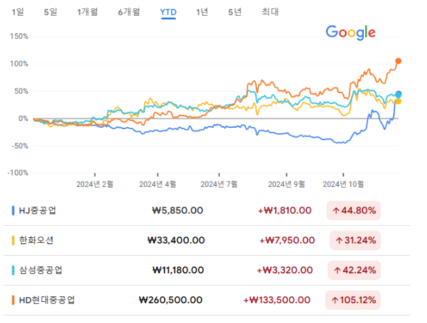The image size is (427, 323).
Task: Click the +₩3,320.00 change value
Action: (285, 271)
